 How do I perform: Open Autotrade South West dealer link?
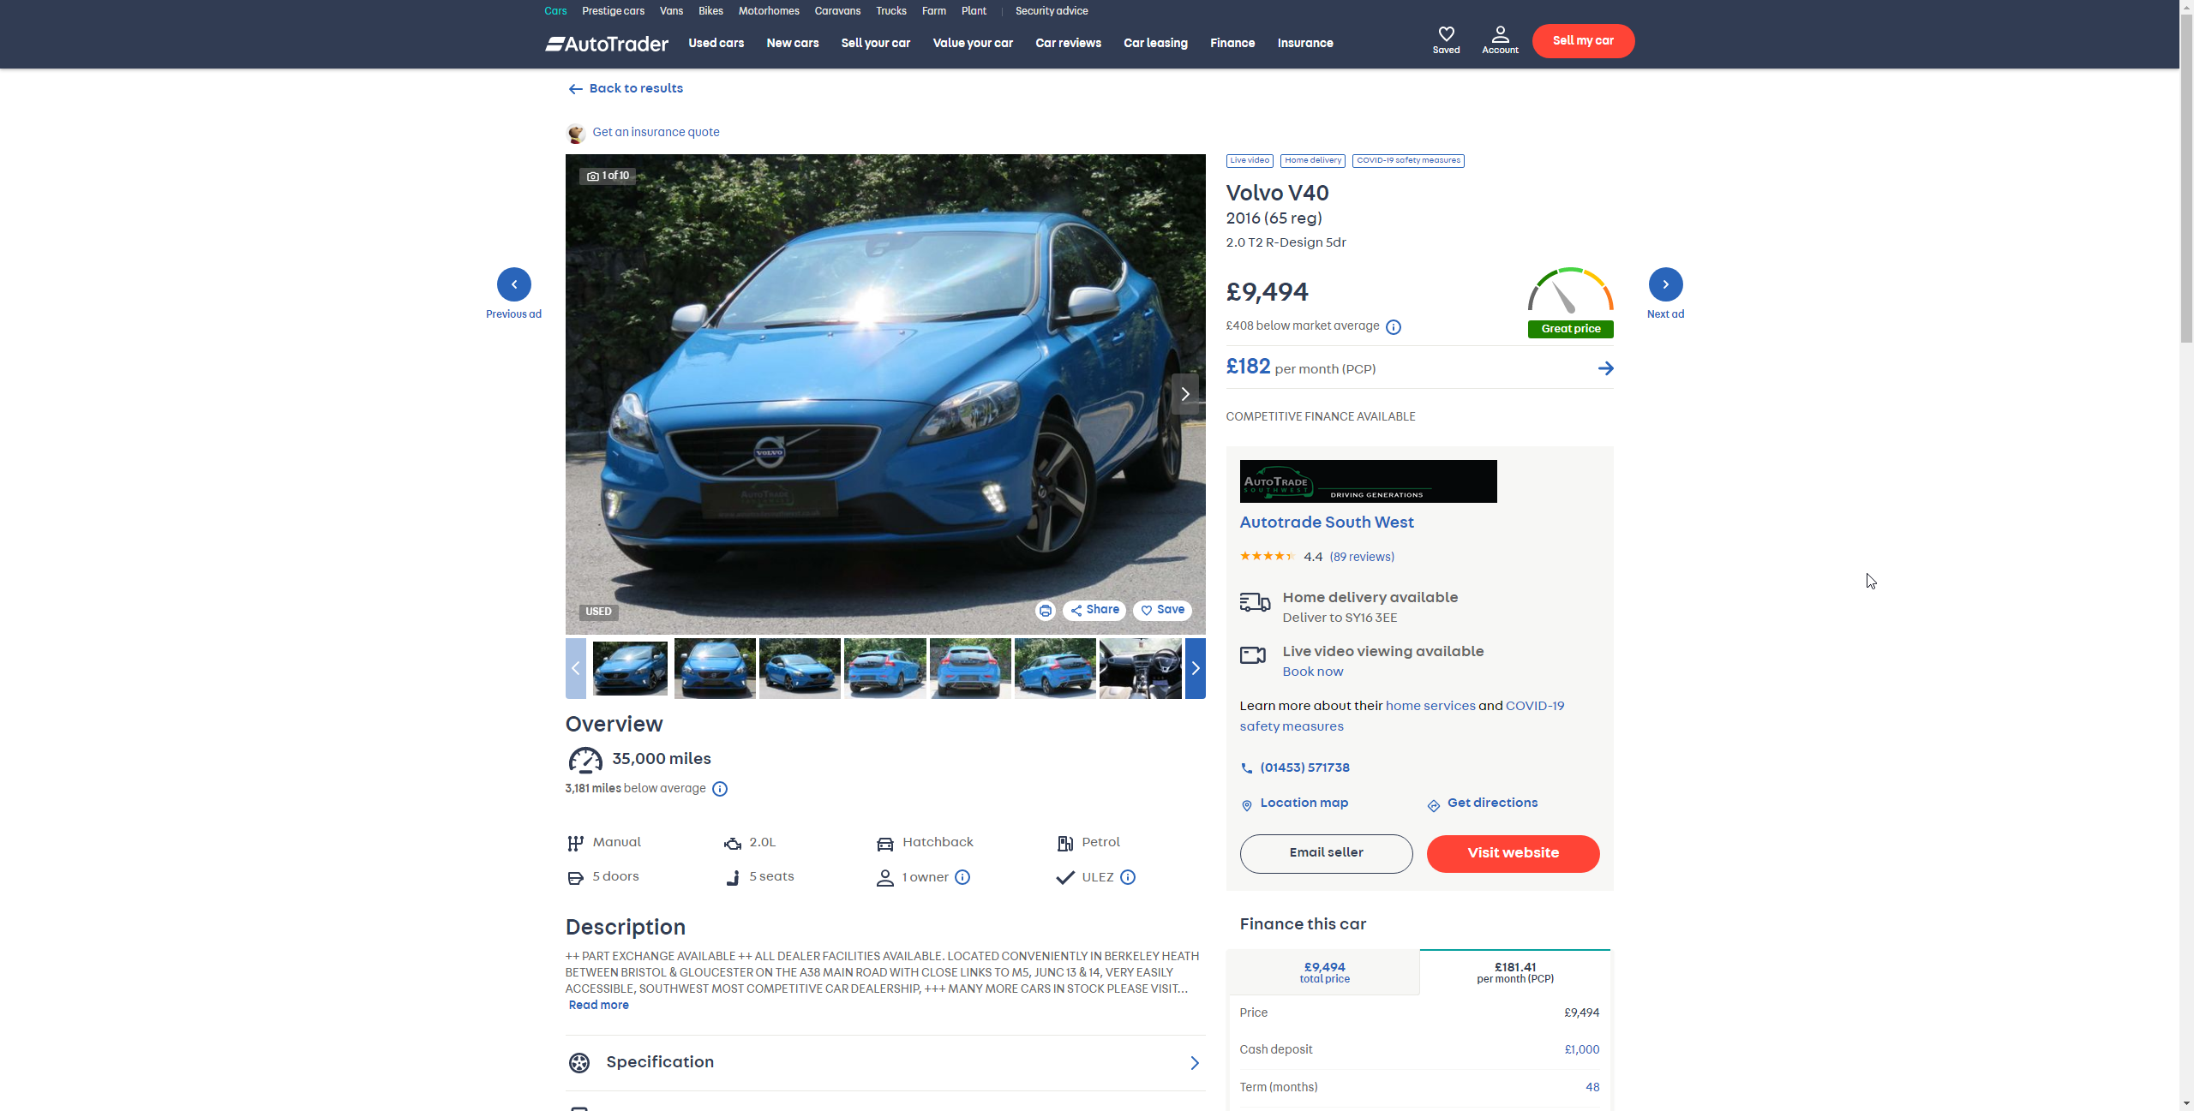1327,523
